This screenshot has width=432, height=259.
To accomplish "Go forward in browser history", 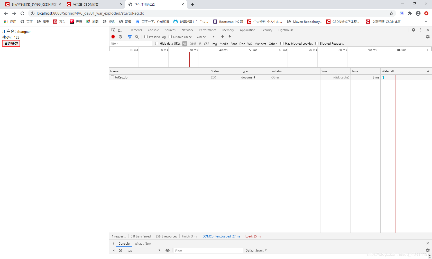I will [x=14, y=13].
